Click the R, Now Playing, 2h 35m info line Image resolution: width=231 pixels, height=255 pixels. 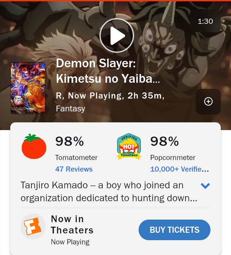point(110,95)
